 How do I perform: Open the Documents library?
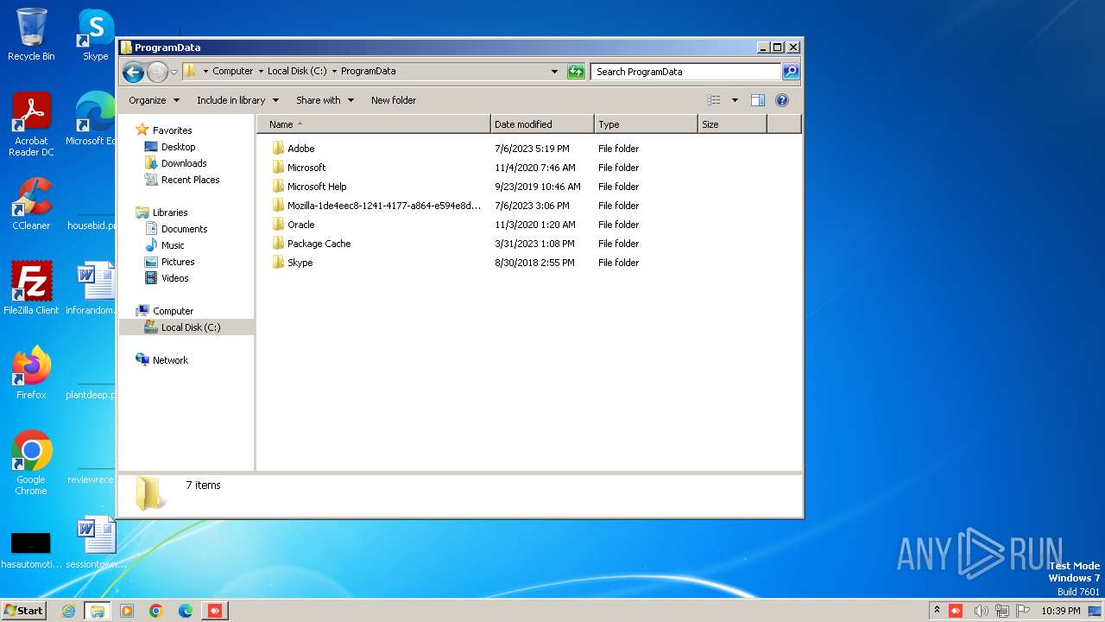click(184, 229)
